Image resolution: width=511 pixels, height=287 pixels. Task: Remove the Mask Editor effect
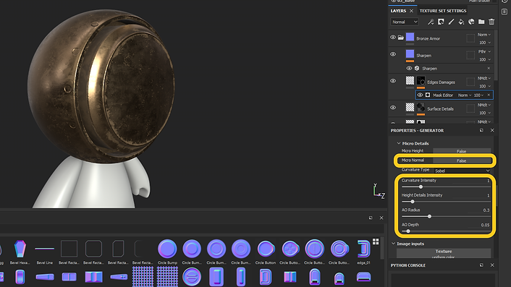coord(489,95)
